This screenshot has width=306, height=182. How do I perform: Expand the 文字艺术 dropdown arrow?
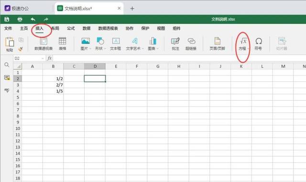[142, 49]
